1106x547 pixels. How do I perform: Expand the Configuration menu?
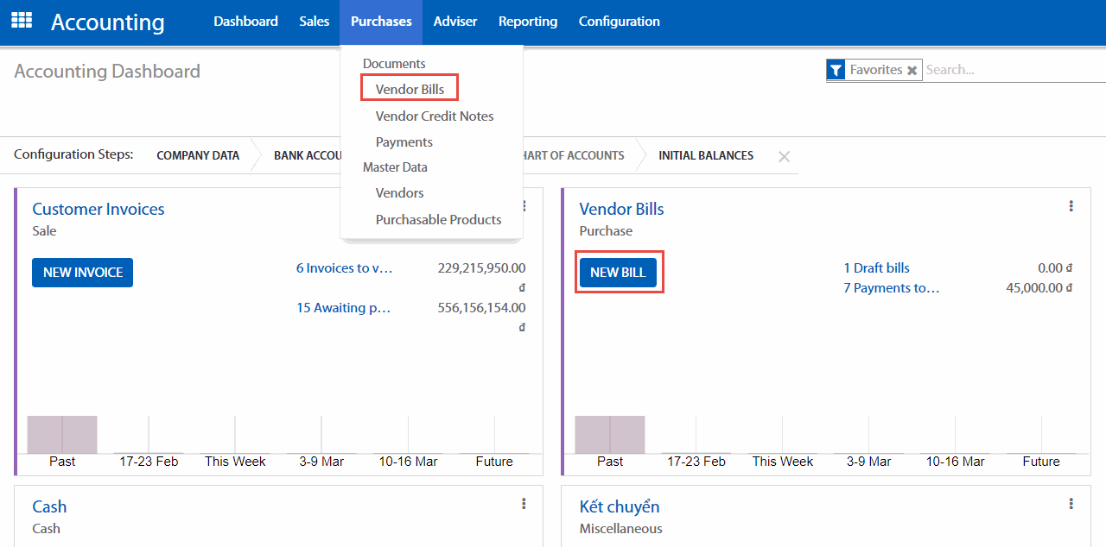619,22
